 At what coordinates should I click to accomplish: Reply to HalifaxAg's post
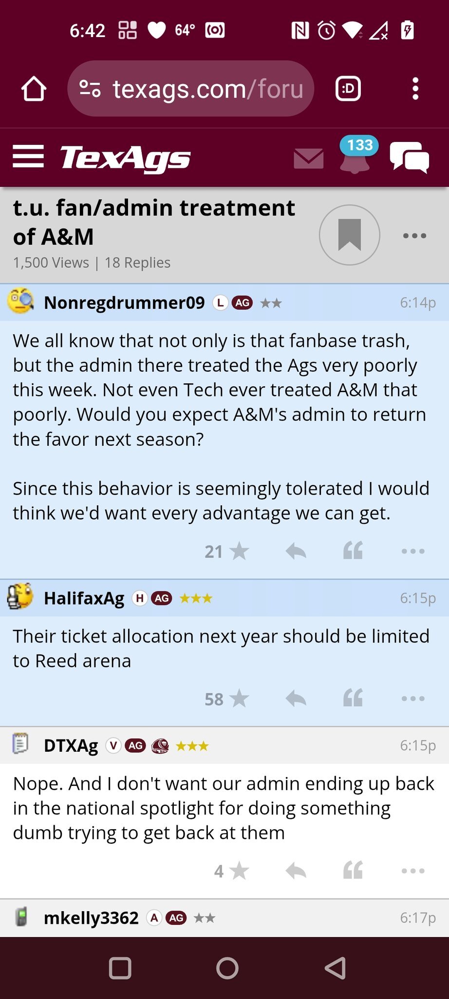click(296, 699)
